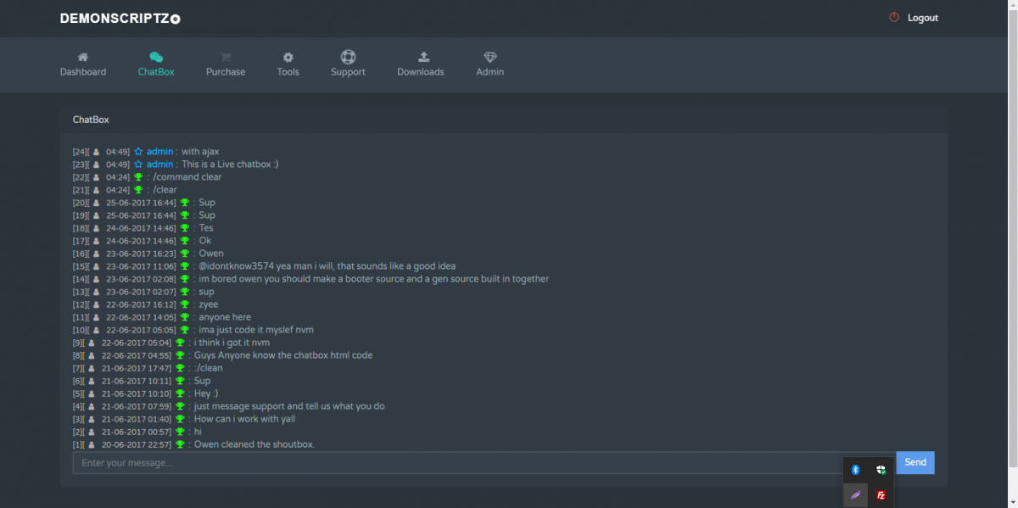This screenshot has height=508, width=1018.
Task: Open FileZilla from the system tray
Action: (881, 495)
